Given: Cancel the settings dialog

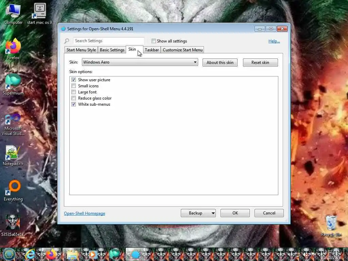Looking at the screenshot, I should [269, 213].
